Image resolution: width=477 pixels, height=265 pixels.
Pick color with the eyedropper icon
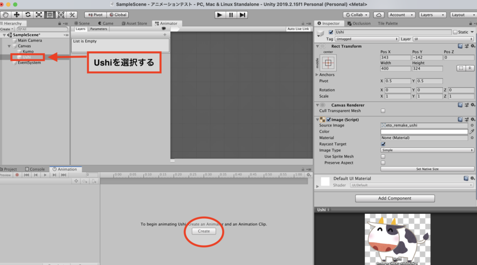click(x=472, y=132)
